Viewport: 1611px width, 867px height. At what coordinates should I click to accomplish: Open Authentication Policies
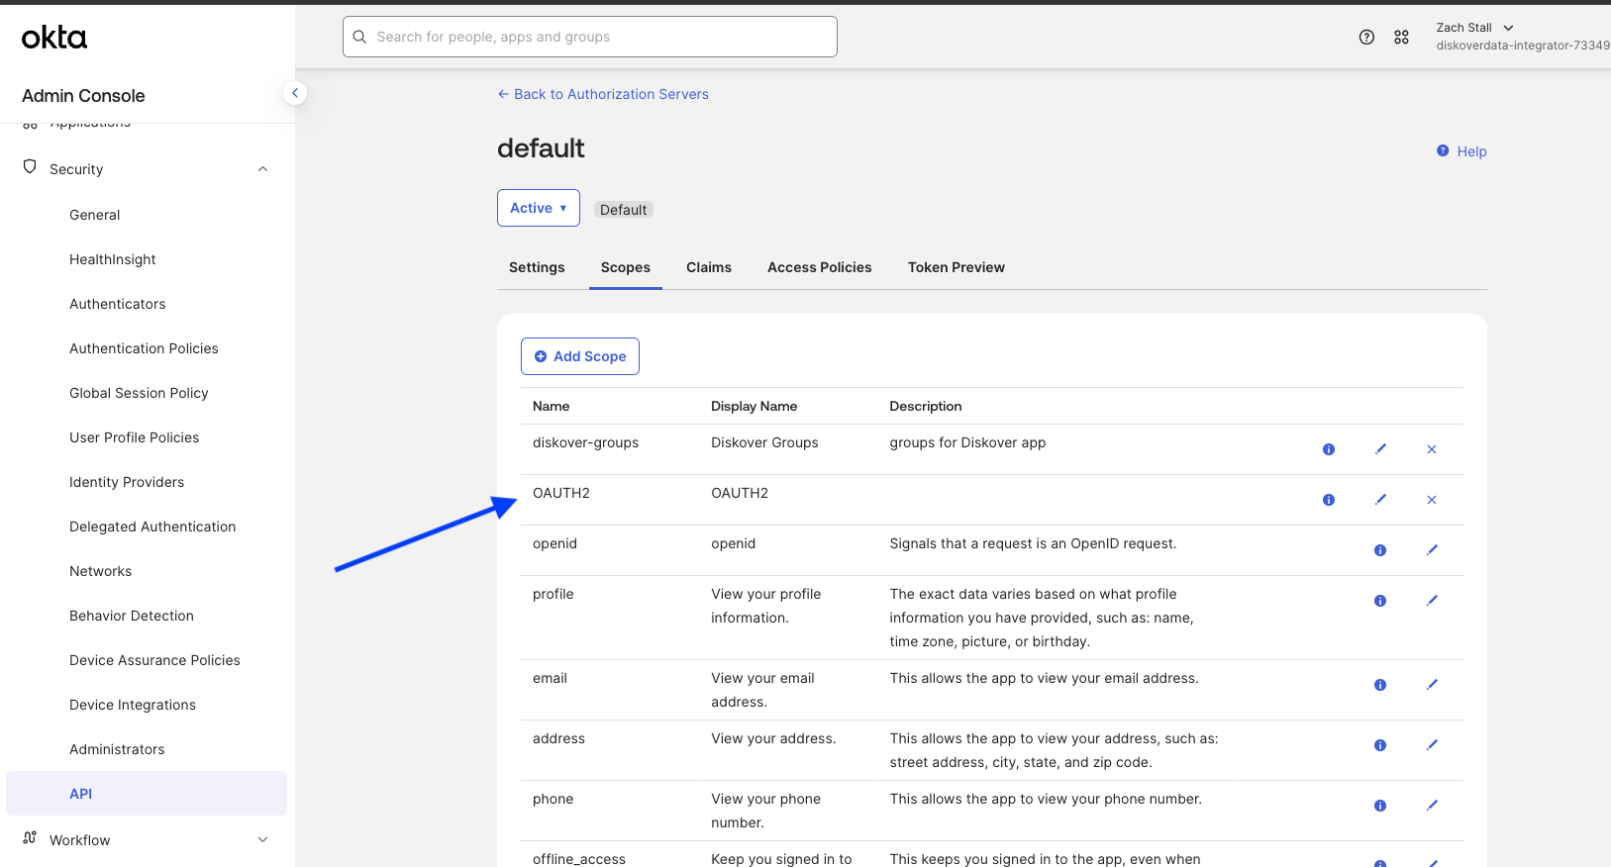[144, 348]
